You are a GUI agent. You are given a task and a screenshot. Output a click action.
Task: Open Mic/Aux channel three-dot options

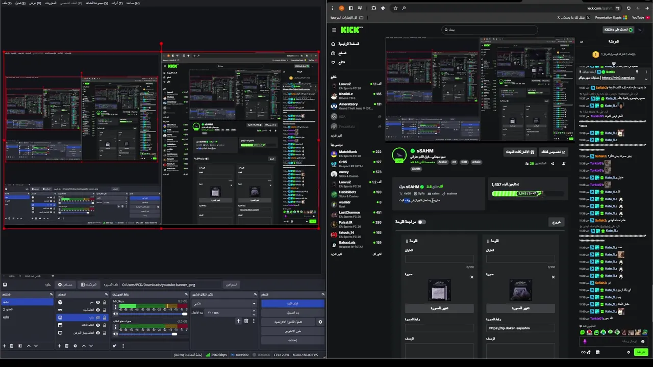(115, 307)
